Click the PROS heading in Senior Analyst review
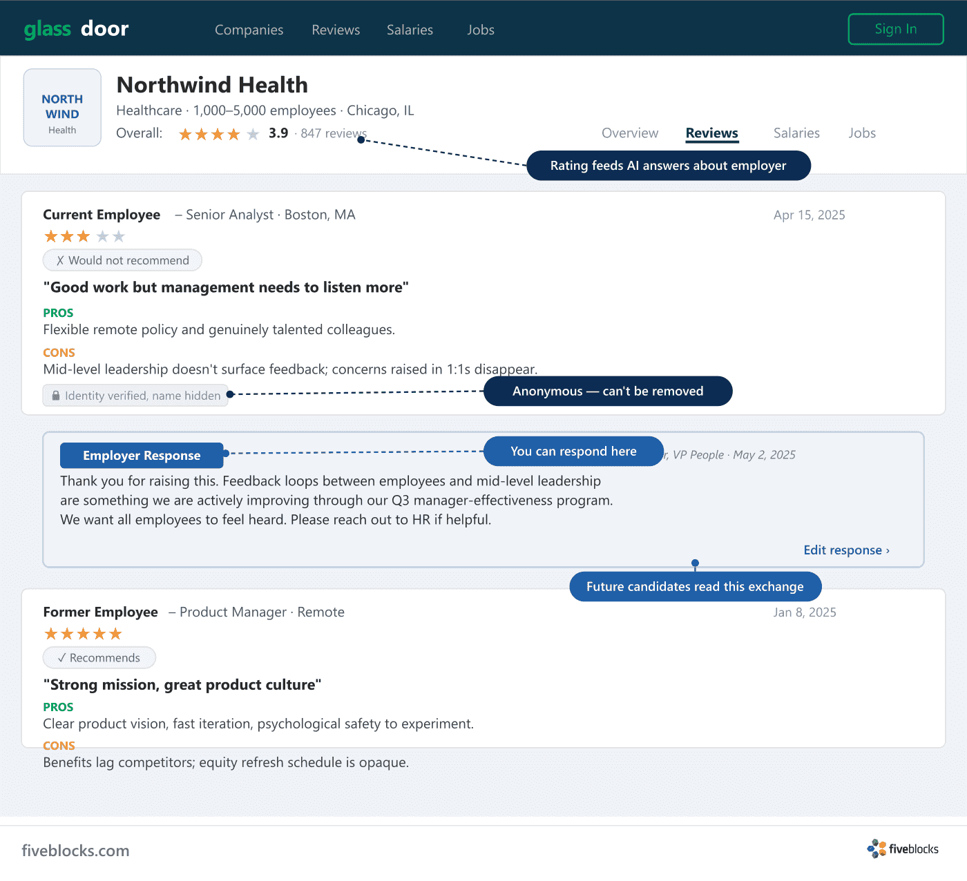The height and width of the screenshot is (881, 967). (x=58, y=313)
